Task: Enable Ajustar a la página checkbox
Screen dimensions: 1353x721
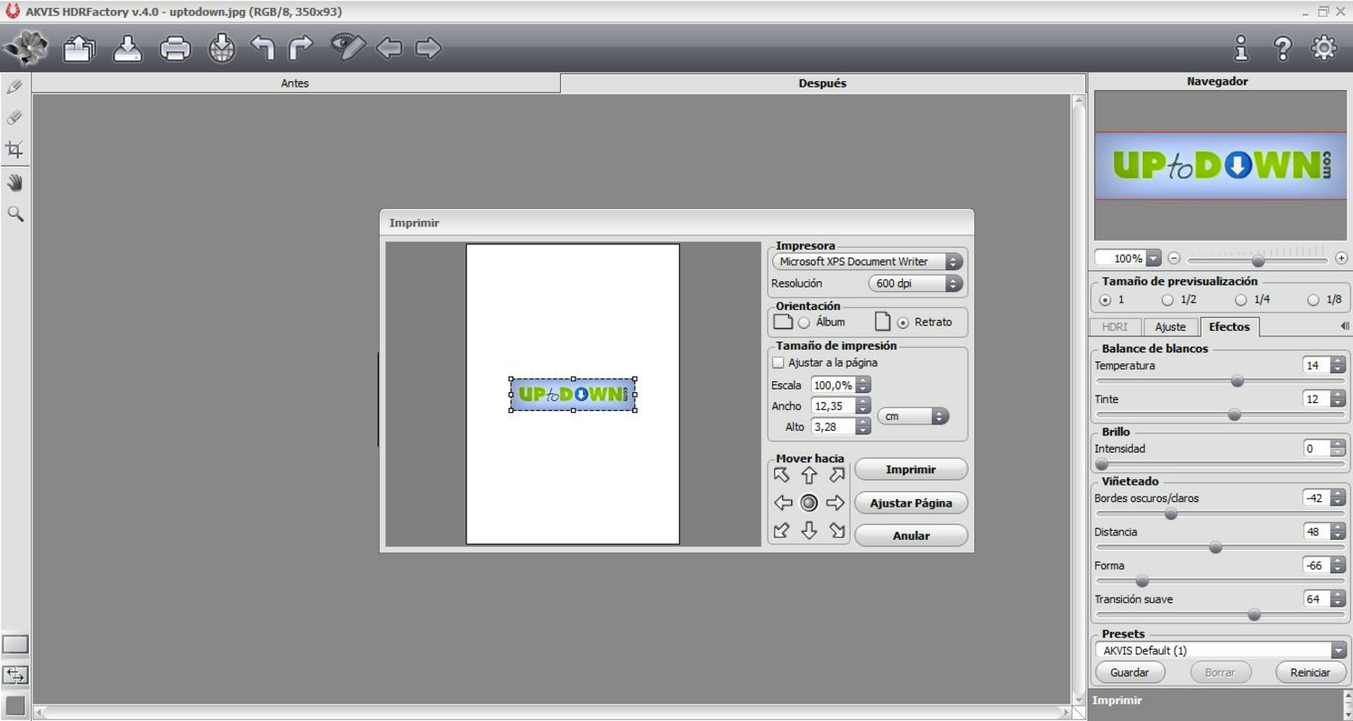Action: coord(778,362)
